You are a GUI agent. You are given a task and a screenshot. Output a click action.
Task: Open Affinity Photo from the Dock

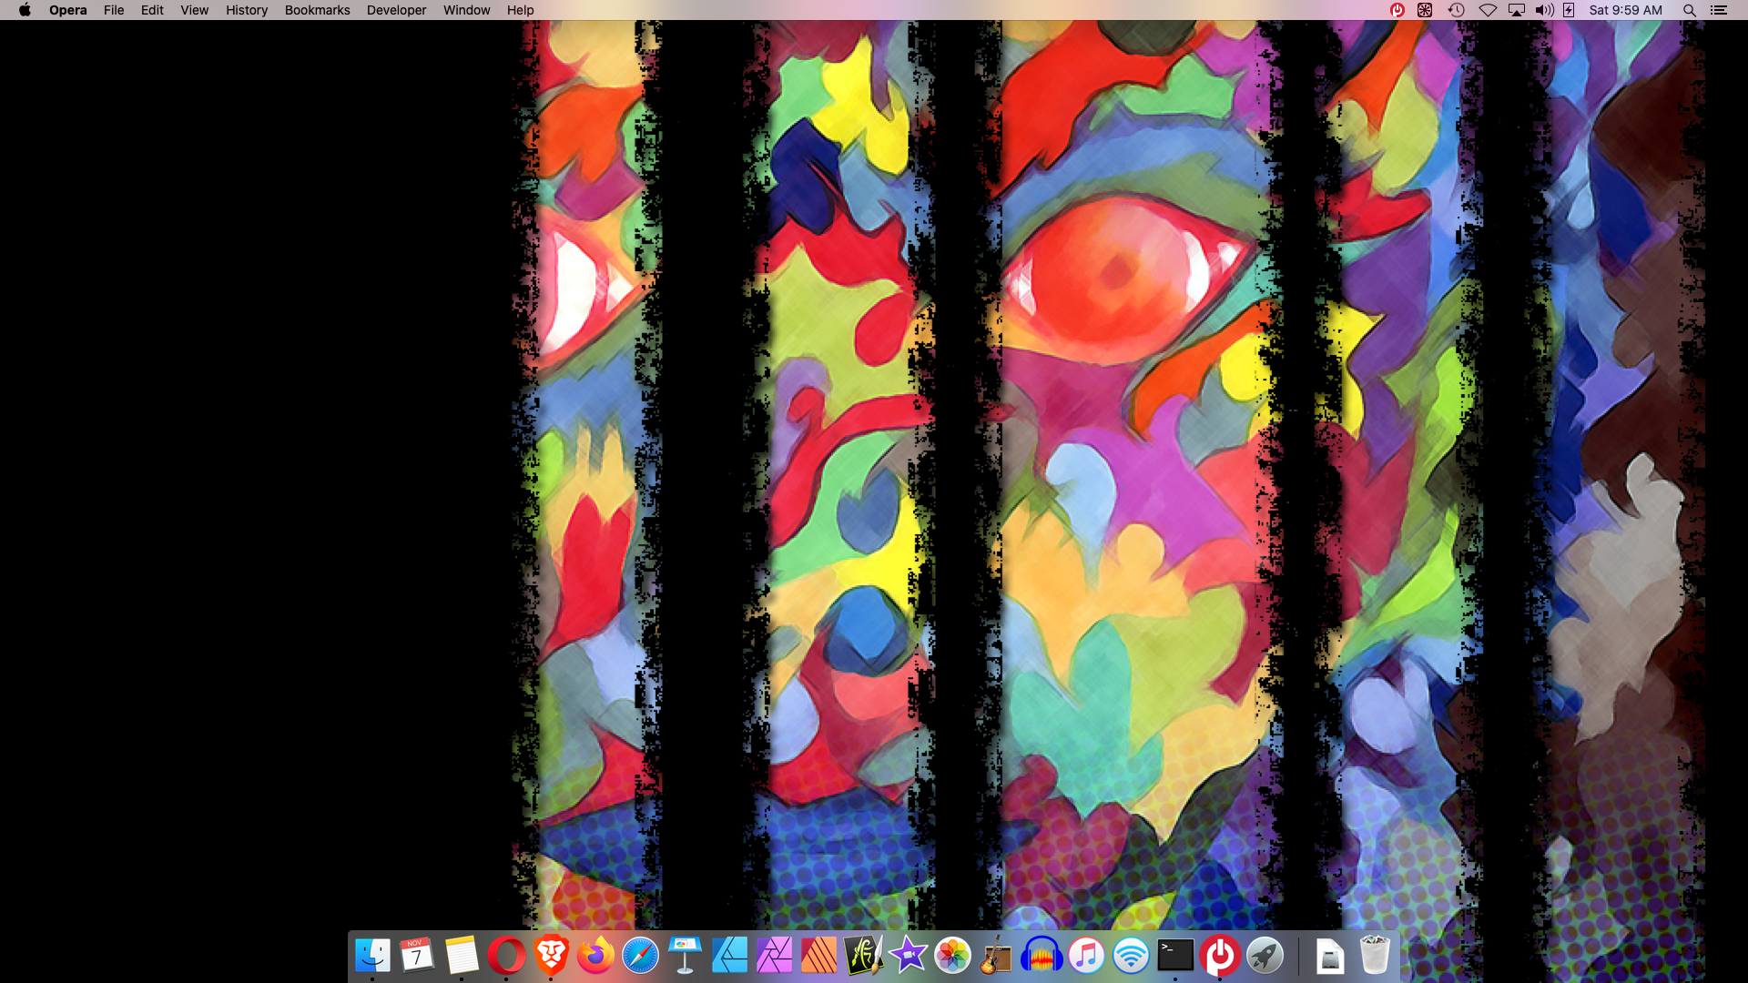click(774, 956)
